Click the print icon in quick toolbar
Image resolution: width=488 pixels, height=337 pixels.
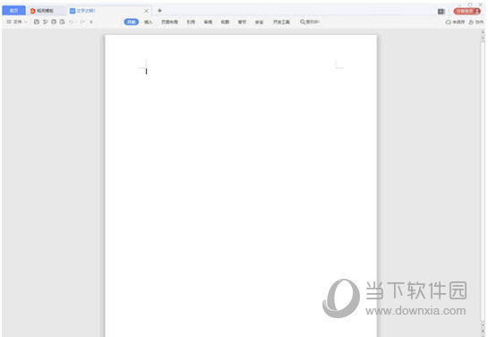coord(54,22)
